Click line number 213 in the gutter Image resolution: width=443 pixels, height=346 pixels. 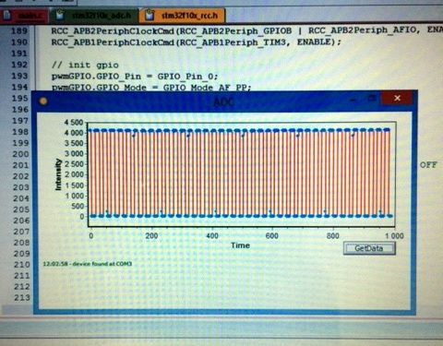(22, 298)
